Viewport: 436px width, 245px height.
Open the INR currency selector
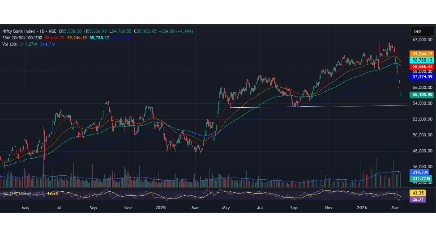[422, 32]
